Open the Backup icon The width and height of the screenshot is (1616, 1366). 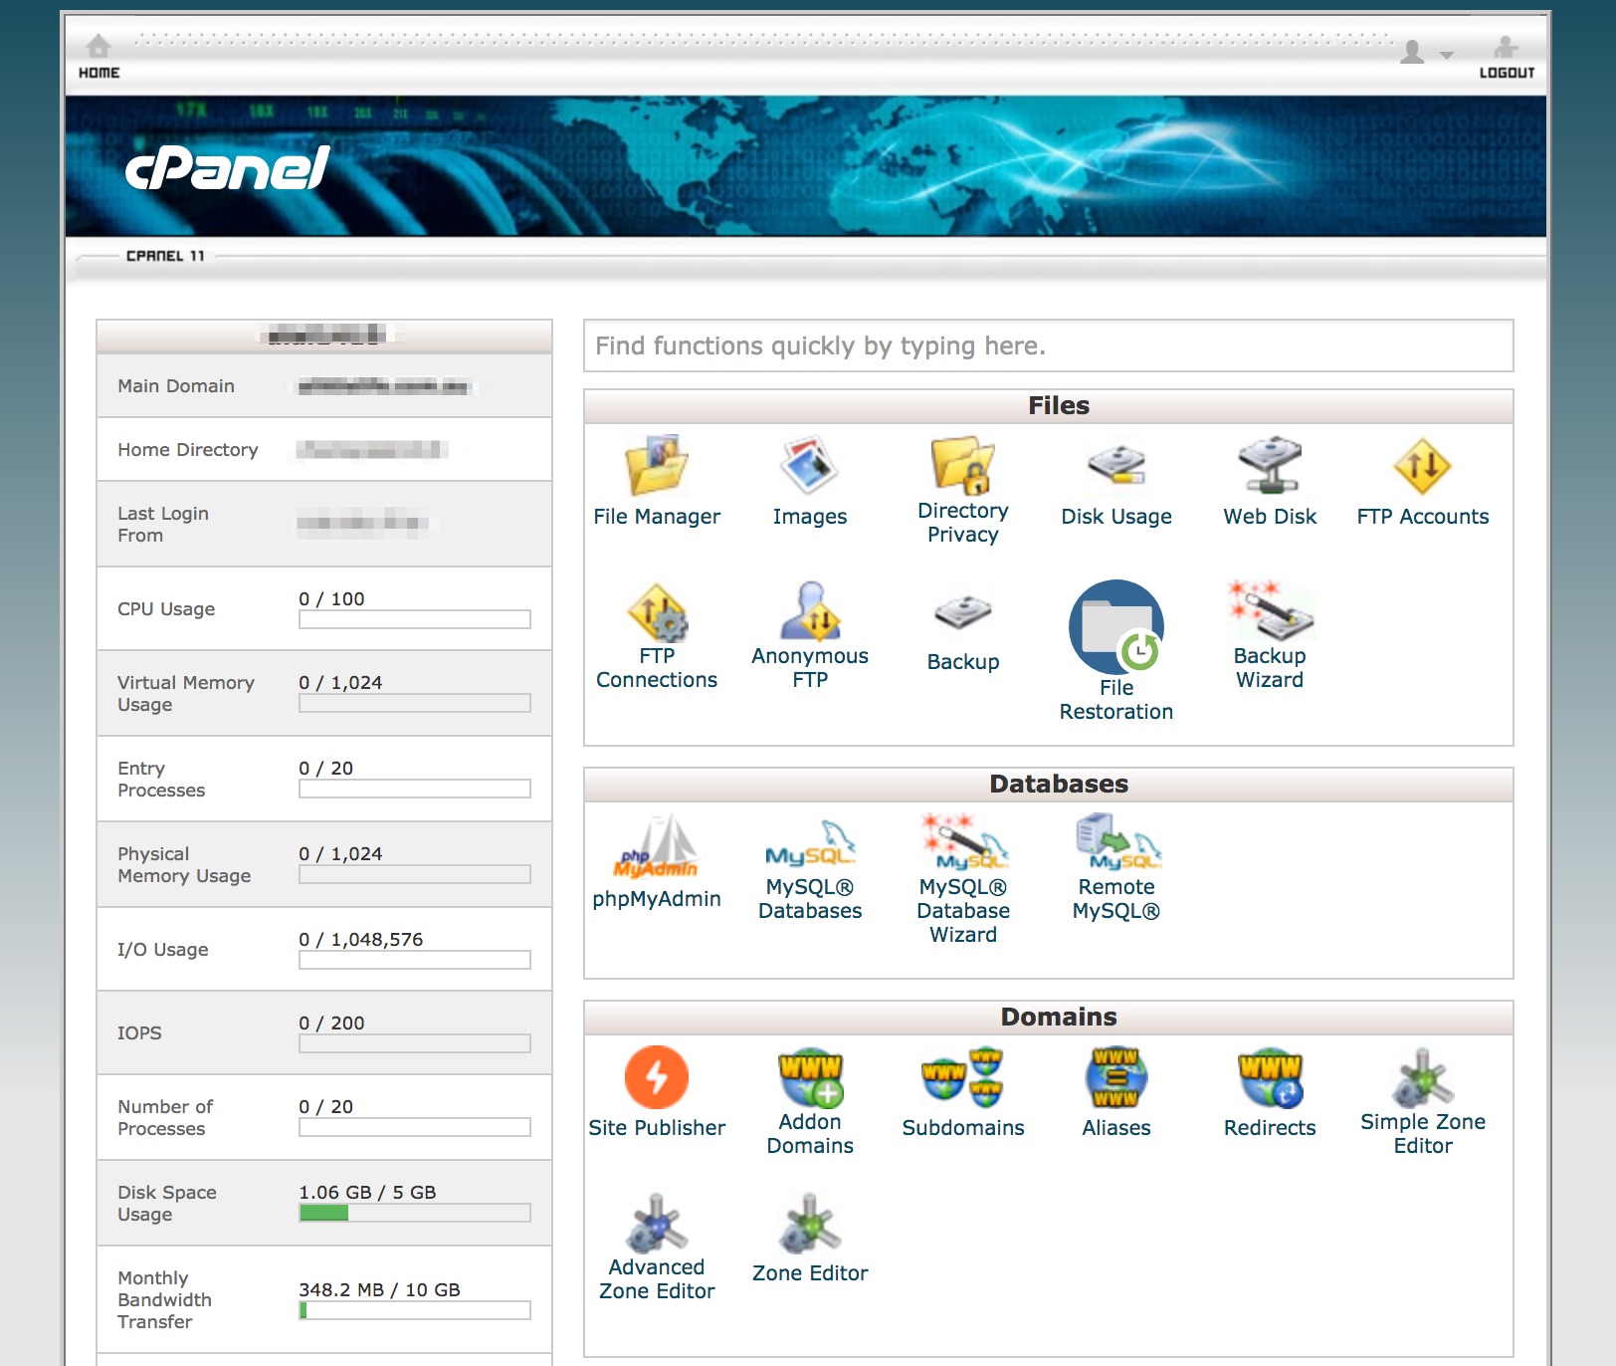963,612
